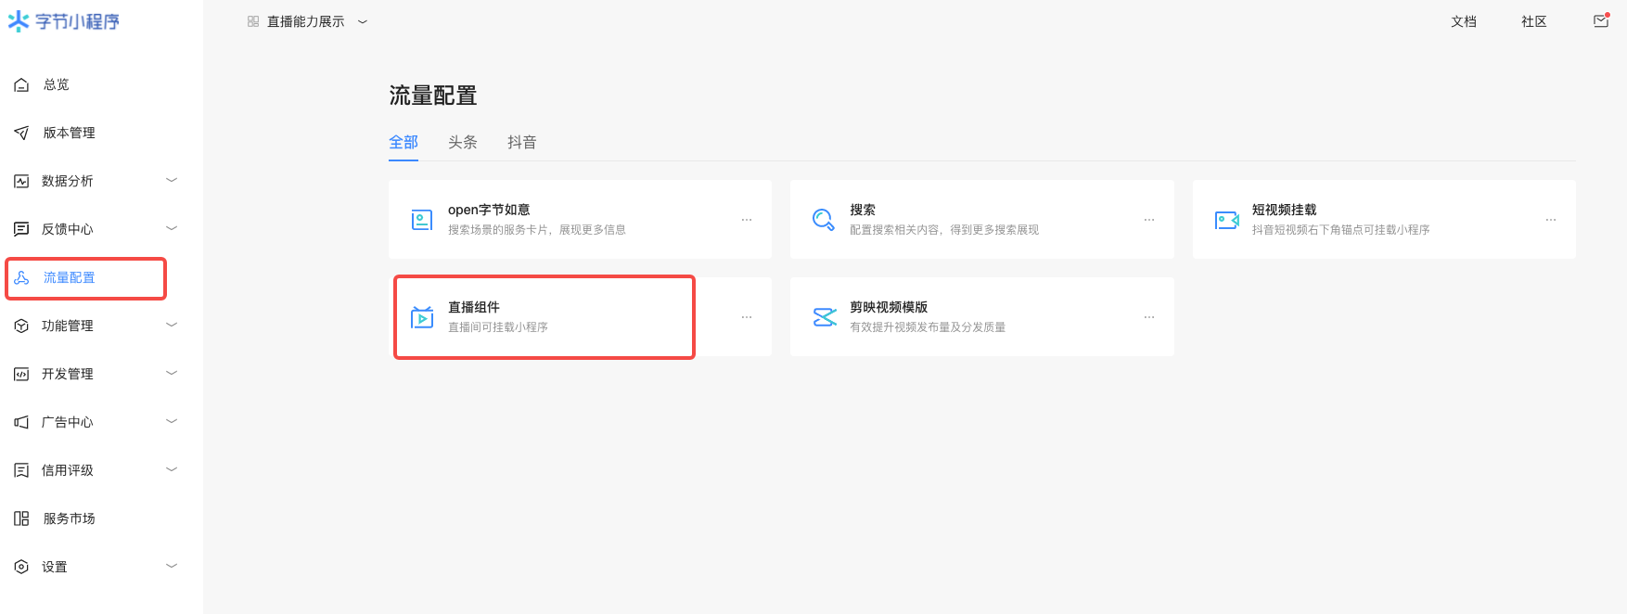Viewport: 1627px width, 614px height.
Task: Click the 流量配置 page heading
Action: [433, 96]
